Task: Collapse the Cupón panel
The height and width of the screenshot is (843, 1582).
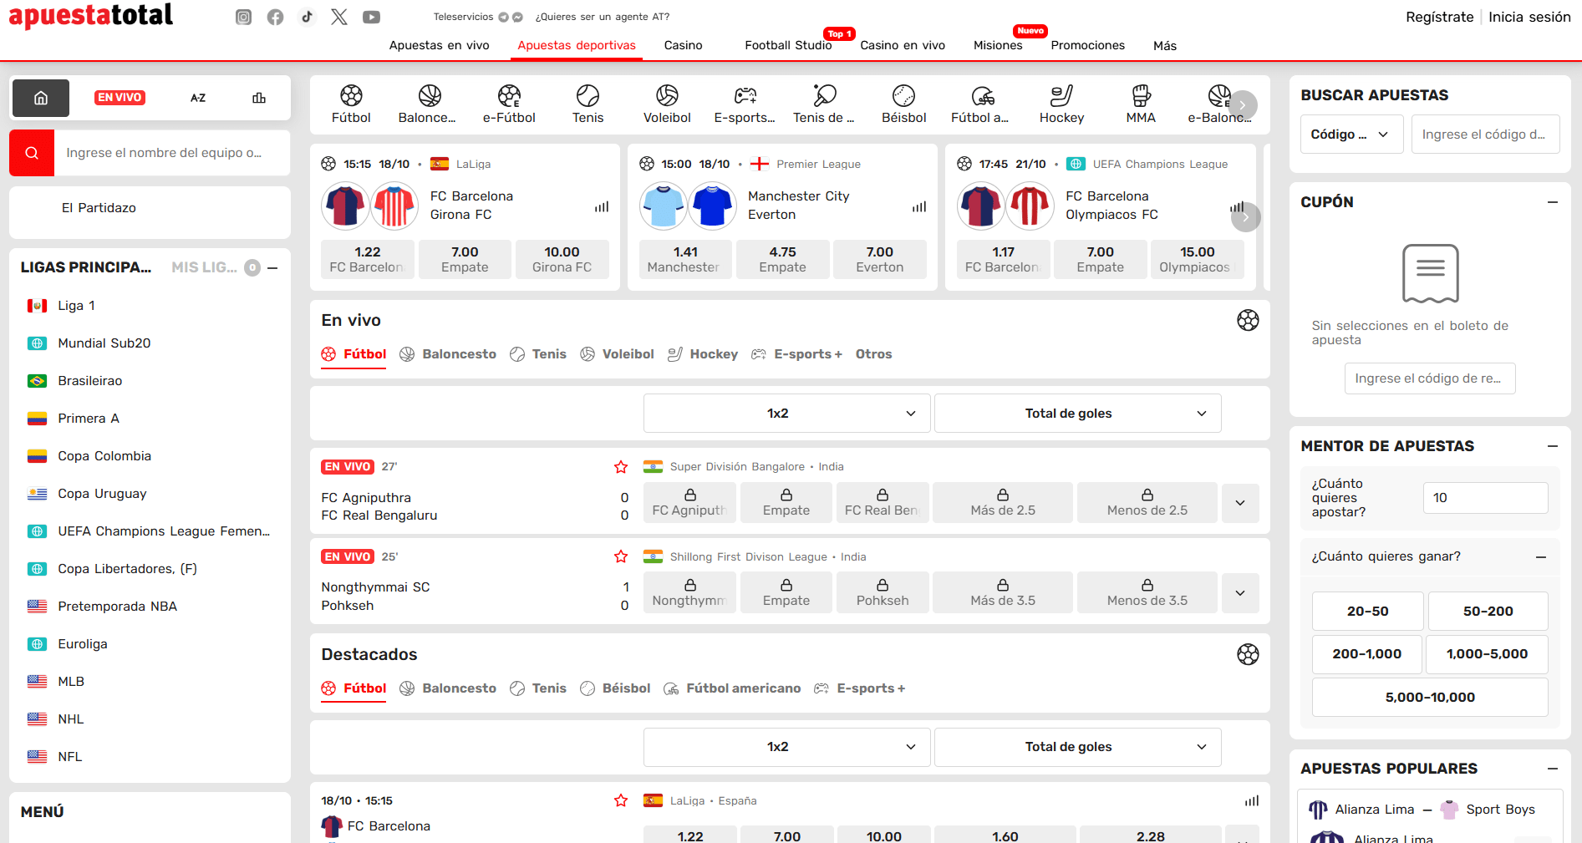Action: [1552, 202]
